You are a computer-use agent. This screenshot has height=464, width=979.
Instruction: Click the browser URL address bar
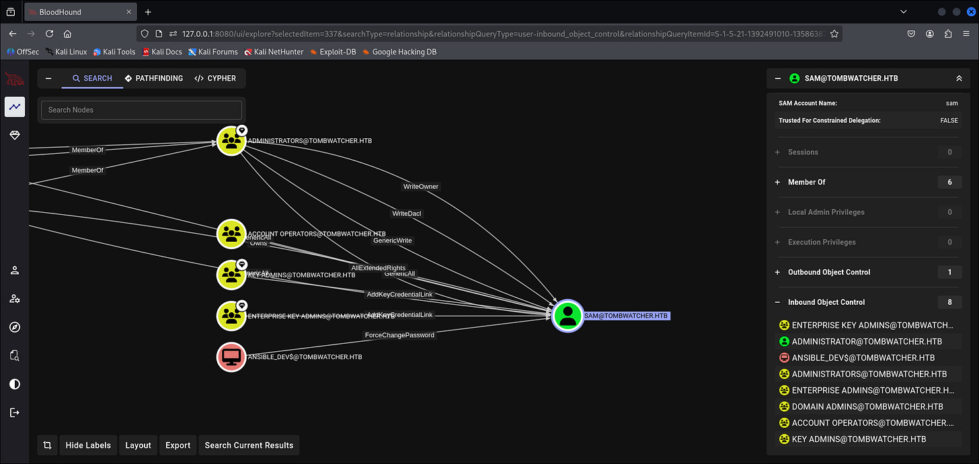tap(489, 34)
